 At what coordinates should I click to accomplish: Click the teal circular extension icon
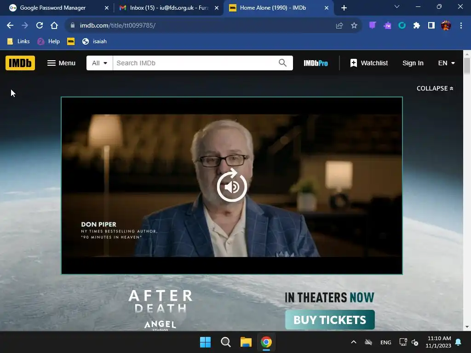click(x=402, y=26)
